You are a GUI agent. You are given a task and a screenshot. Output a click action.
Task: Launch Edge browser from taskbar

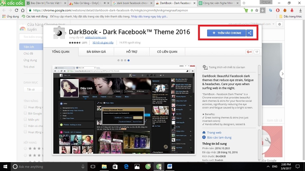126,167
